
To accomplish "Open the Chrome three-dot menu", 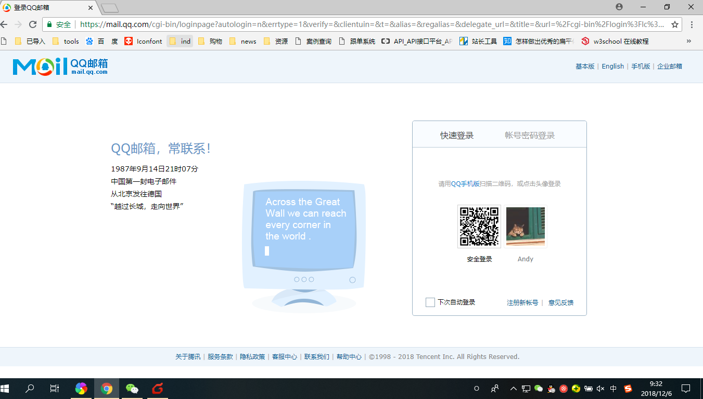I will (x=692, y=24).
